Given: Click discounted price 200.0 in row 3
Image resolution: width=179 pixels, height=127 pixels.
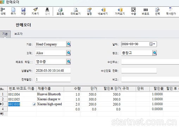Looking at the screenshot, I should [109, 104].
